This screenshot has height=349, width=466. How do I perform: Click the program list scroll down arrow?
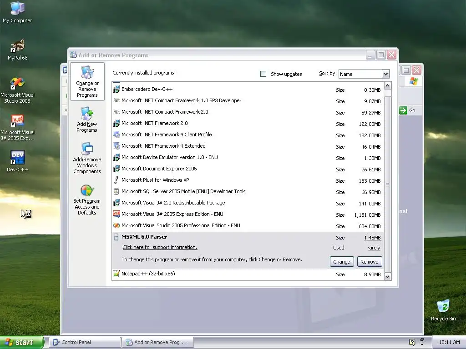(387, 277)
